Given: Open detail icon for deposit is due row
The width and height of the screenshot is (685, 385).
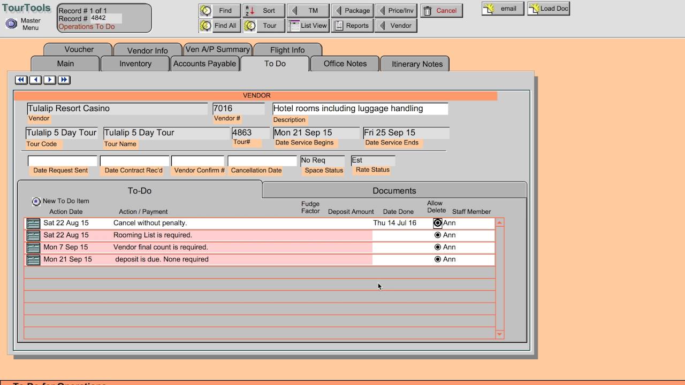Looking at the screenshot, I should coord(33,260).
